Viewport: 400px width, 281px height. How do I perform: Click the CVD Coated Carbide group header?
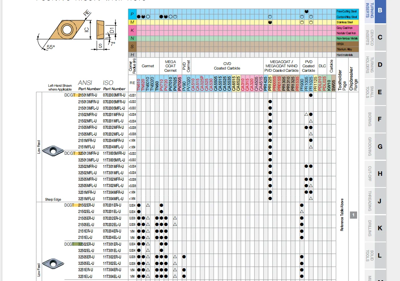(227, 66)
